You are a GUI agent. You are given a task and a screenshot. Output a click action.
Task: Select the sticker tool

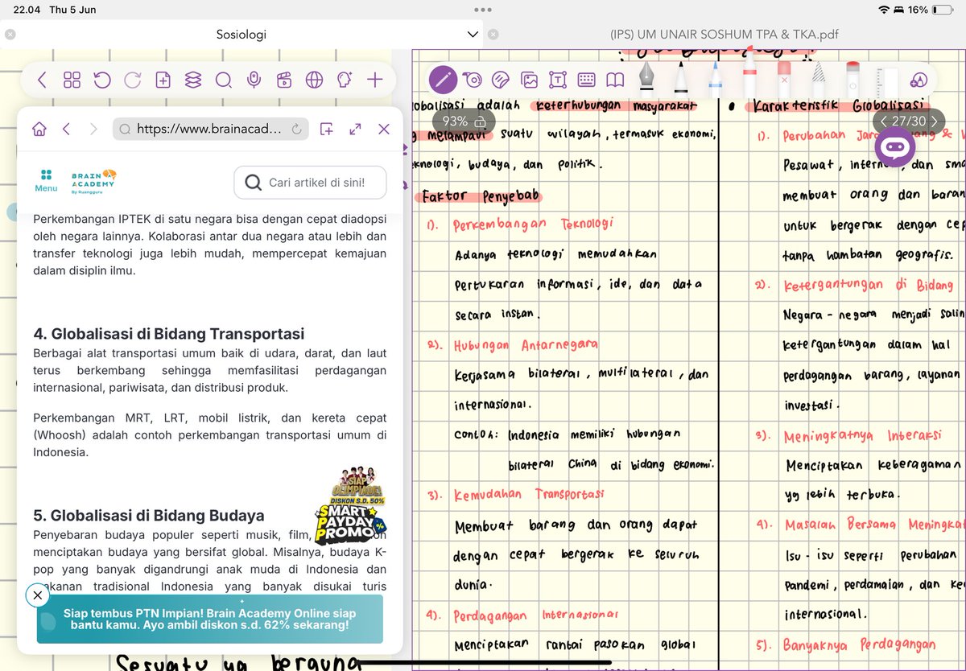tap(500, 80)
